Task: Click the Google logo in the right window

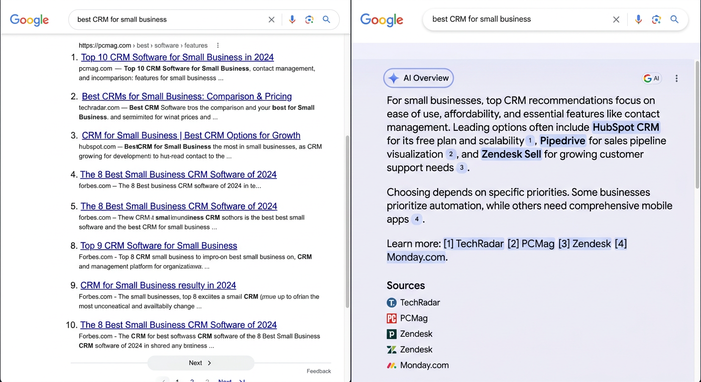Action: (x=382, y=20)
